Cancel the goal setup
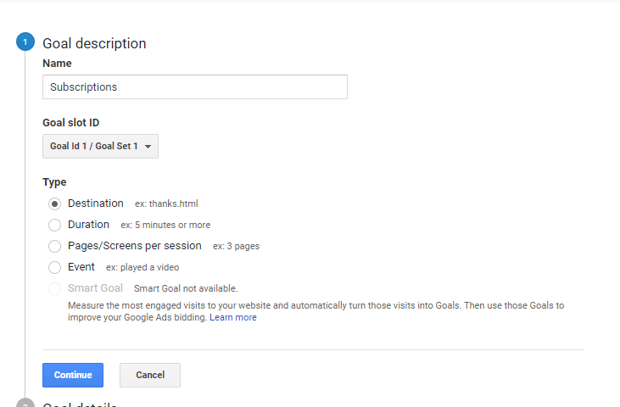 pos(150,375)
